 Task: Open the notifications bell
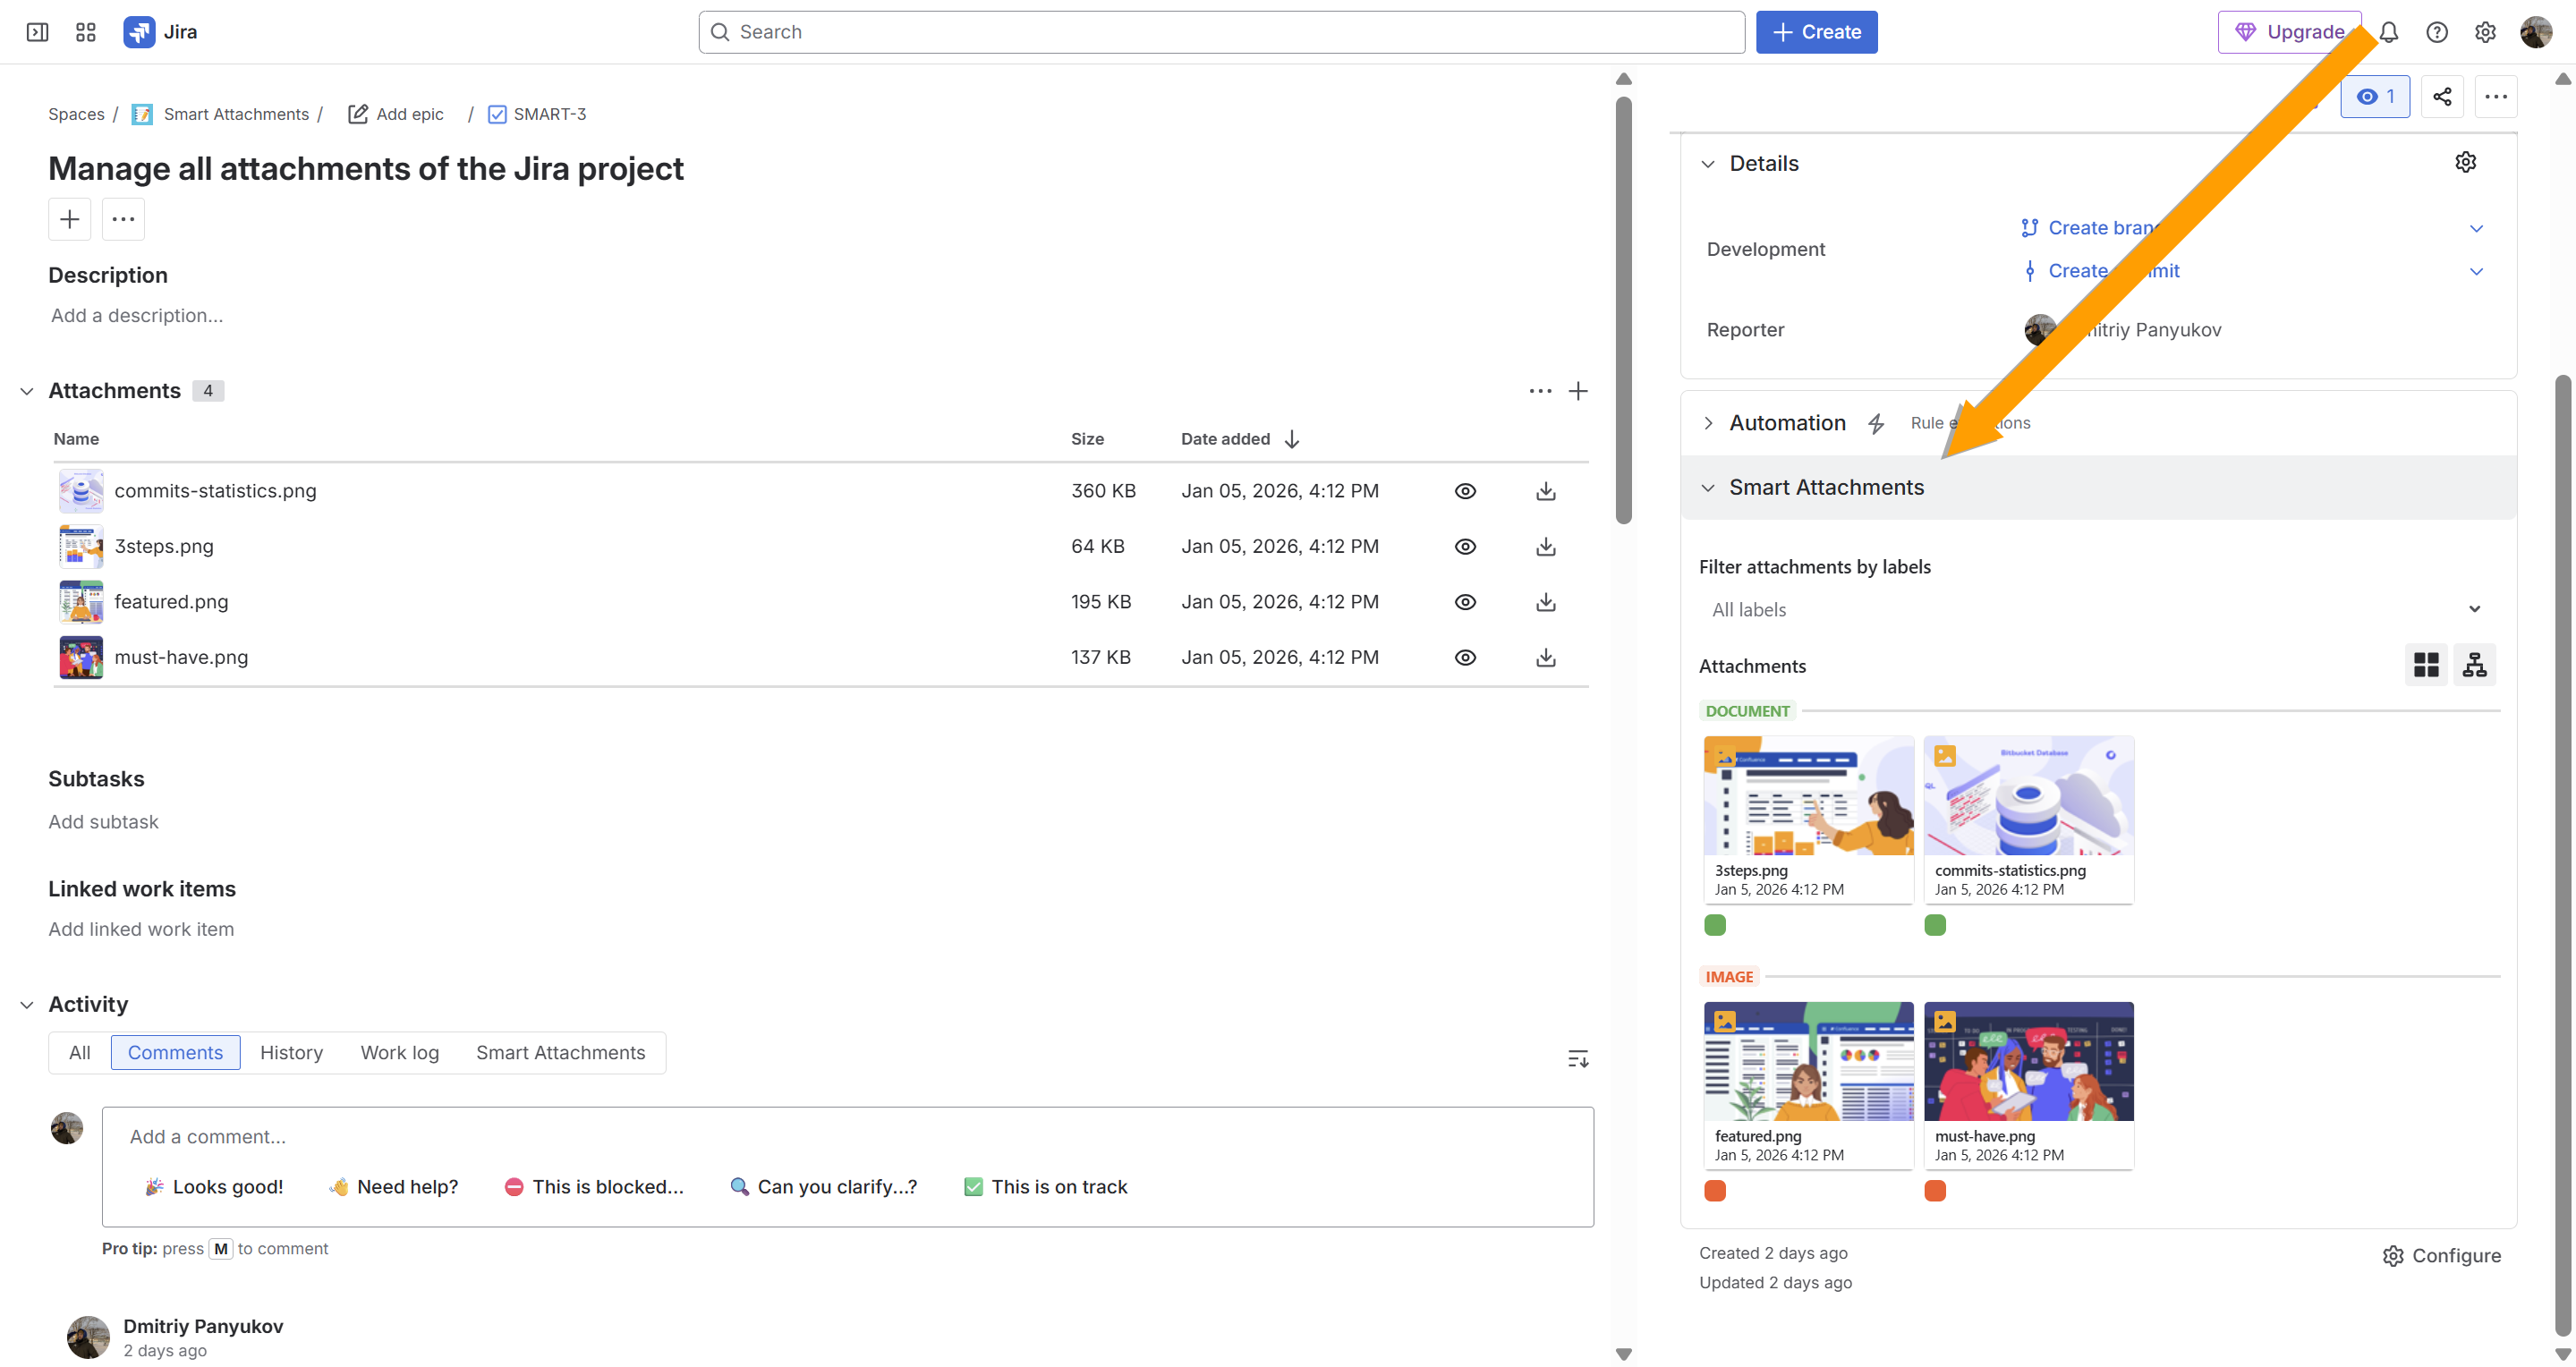click(x=2388, y=32)
